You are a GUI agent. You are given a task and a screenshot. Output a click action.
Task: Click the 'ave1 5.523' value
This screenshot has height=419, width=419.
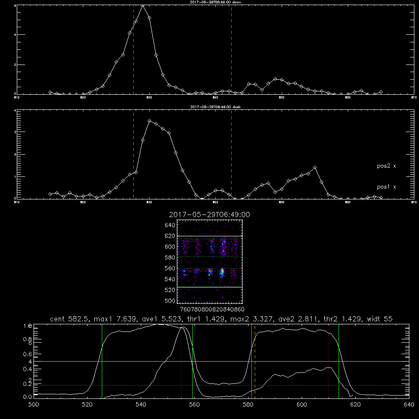pyautogui.click(x=162, y=319)
